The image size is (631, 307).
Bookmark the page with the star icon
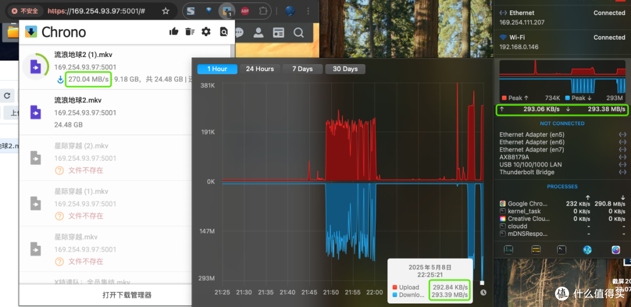[x=165, y=11]
